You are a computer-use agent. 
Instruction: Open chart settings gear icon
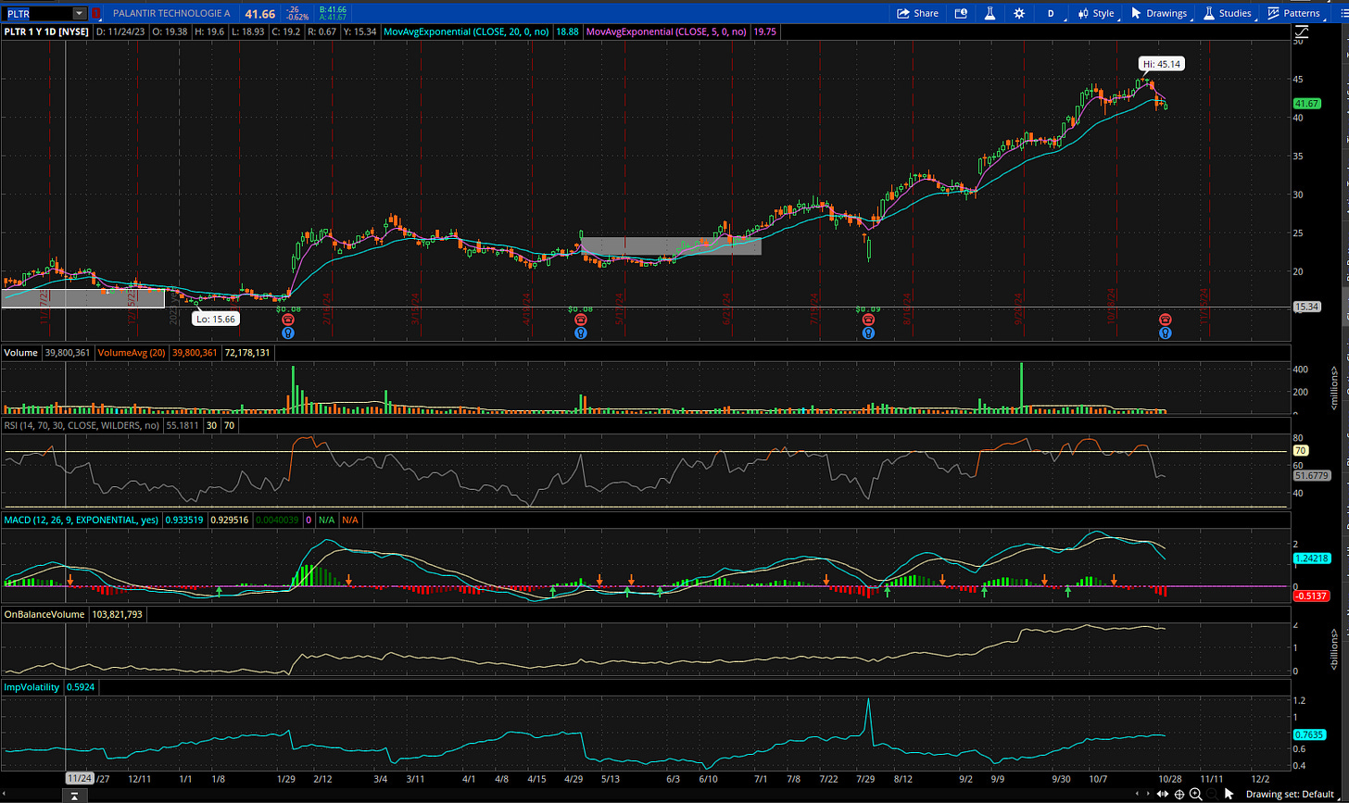tap(1019, 13)
